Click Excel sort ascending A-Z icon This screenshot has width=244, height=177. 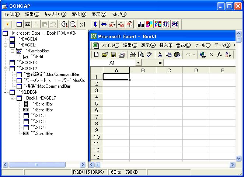(x=228, y=55)
